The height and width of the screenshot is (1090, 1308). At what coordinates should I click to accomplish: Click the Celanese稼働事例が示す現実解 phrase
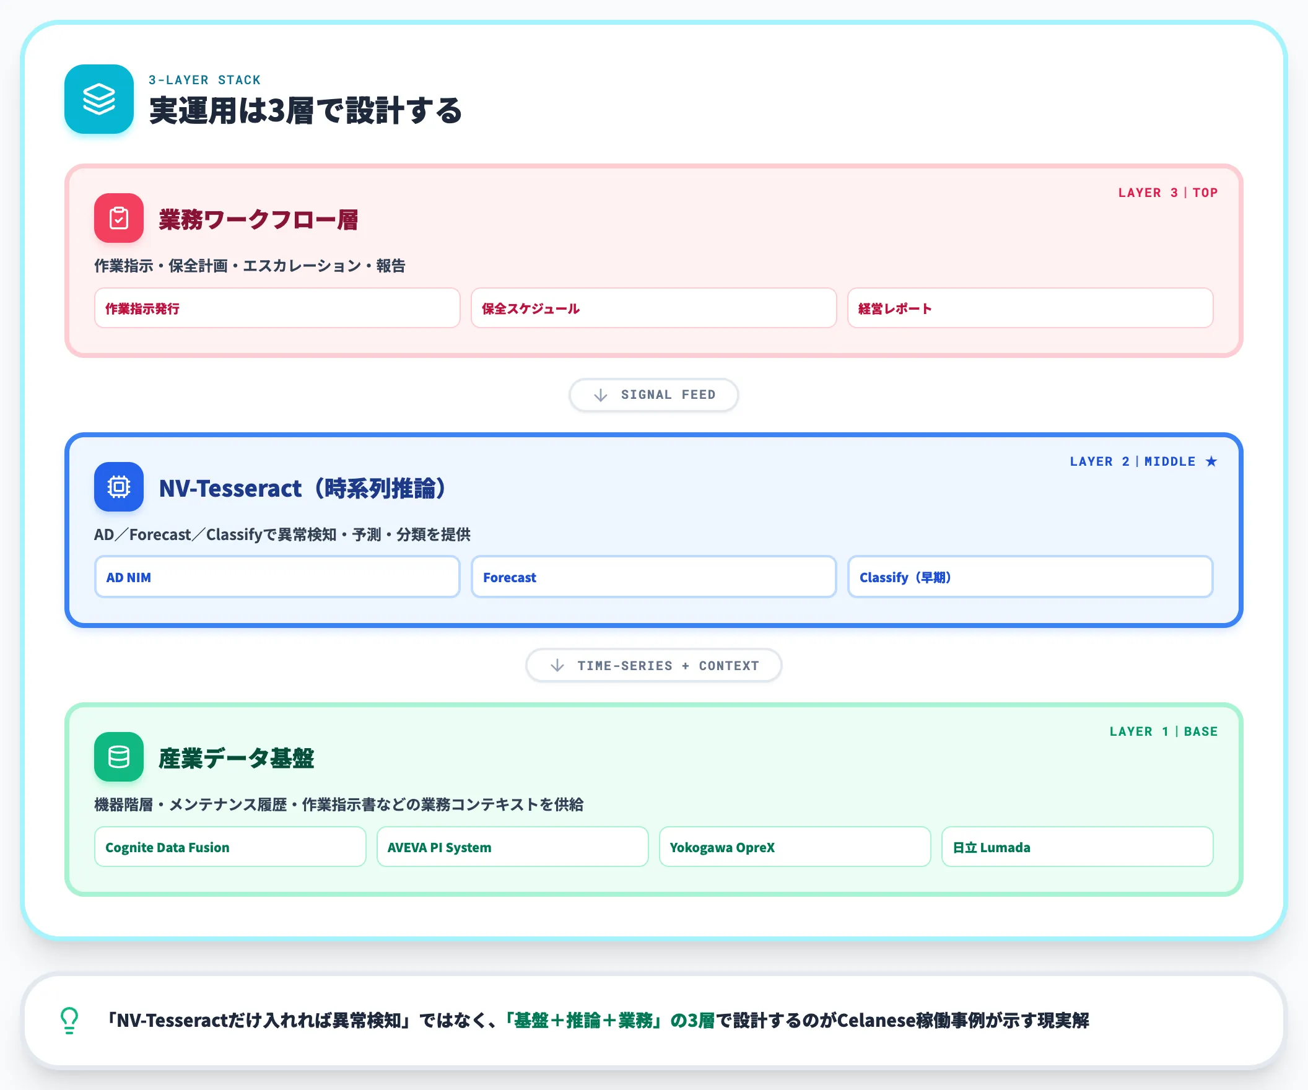[962, 1021]
